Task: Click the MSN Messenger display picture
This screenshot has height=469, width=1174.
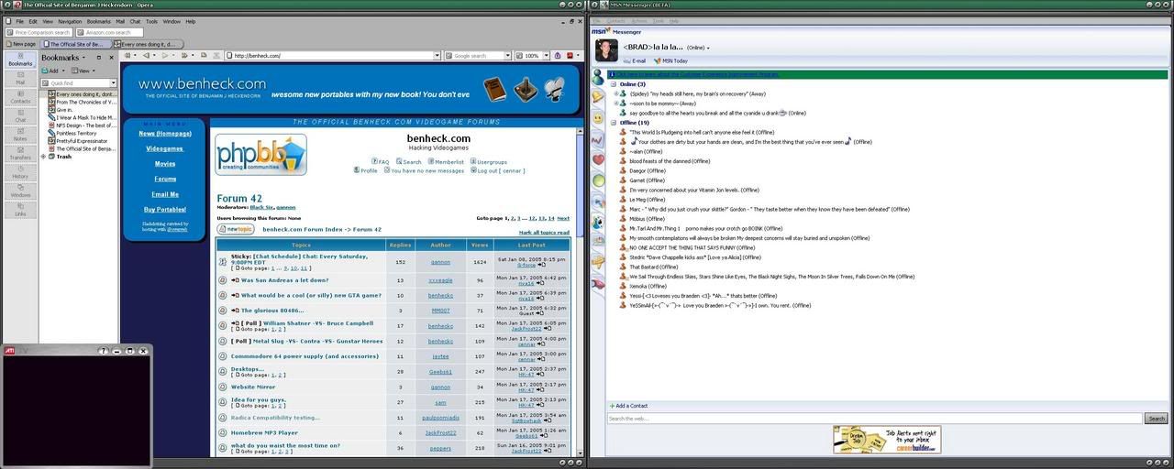Action: [x=606, y=50]
